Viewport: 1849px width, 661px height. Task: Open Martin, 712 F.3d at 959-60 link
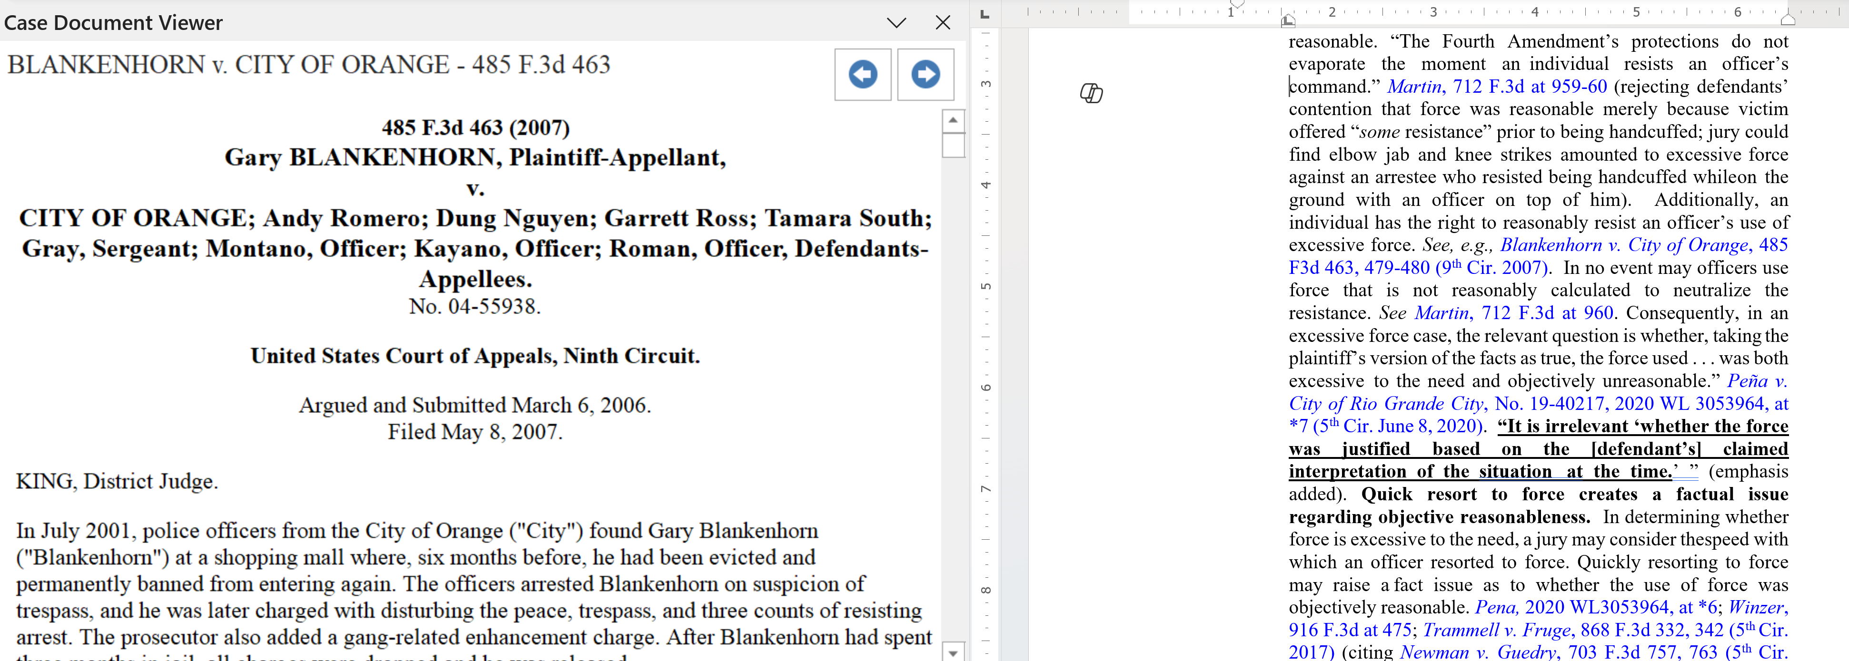pyautogui.click(x=1497, y=87)
